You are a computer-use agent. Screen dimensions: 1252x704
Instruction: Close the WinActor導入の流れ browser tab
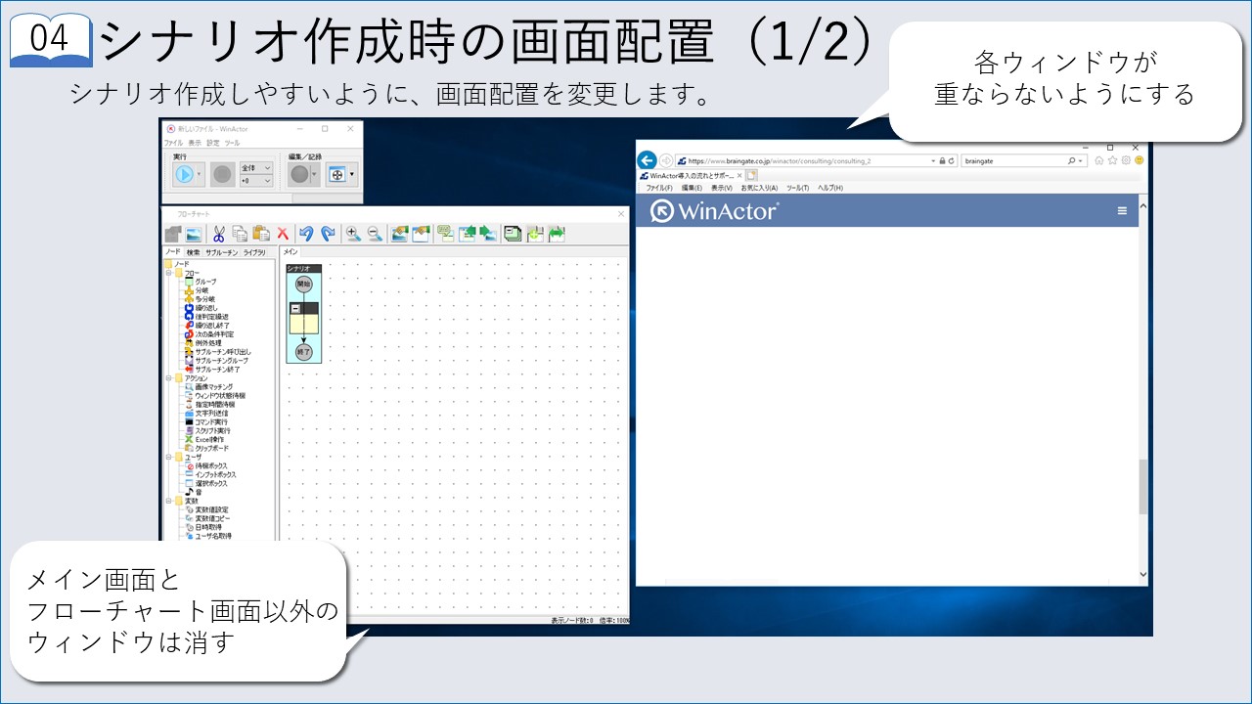[x=739, y=175]
